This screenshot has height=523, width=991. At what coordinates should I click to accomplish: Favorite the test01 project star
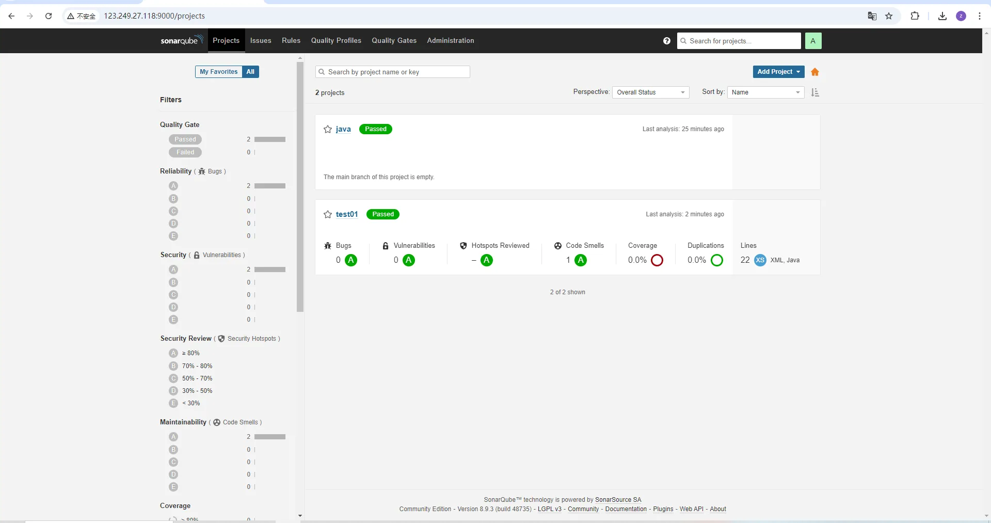[328, 214]
